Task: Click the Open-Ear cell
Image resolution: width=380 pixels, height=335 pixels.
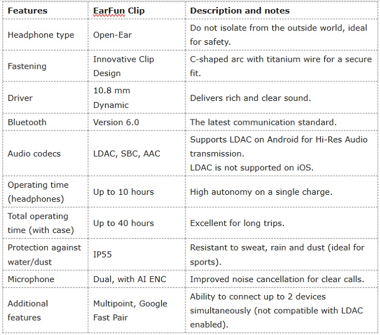Action: pos(136,34)
